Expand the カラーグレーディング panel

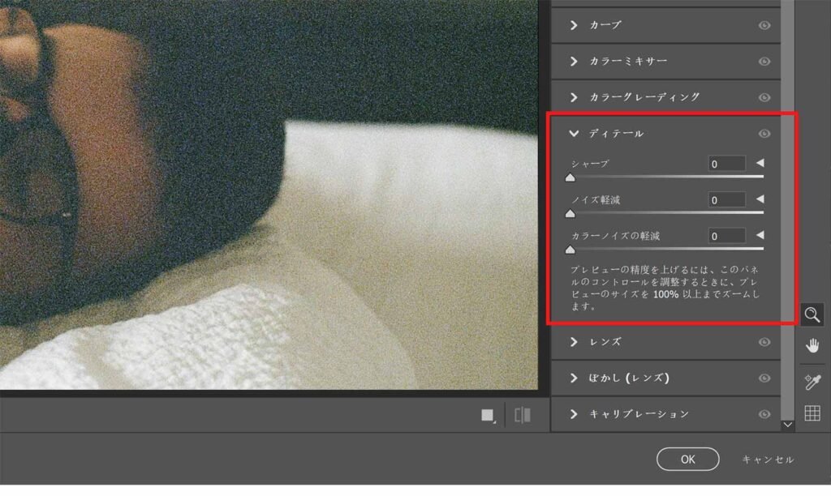pos(574,97)
